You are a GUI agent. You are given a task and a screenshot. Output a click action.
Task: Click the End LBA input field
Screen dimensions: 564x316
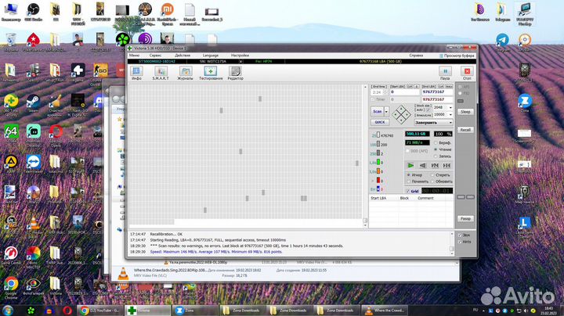[x=434, y=92]
